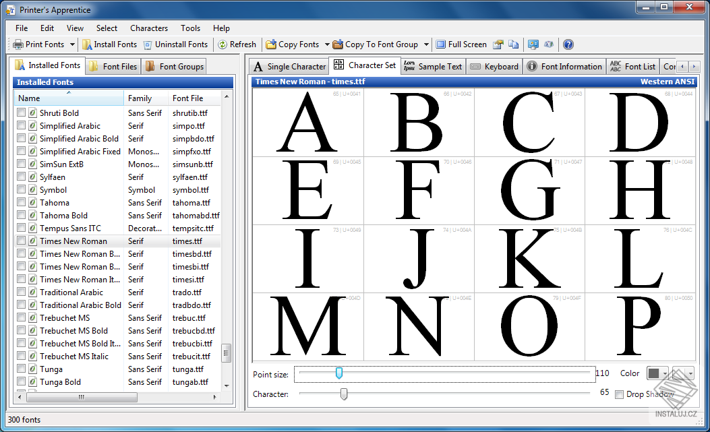Check the Tunga Bold font checkbox
This screenshot has width=710, height=432.
[22, 381]
